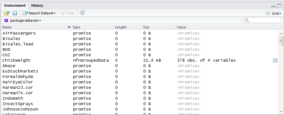Save workspace with the floppy disk icon

point(15,13)
